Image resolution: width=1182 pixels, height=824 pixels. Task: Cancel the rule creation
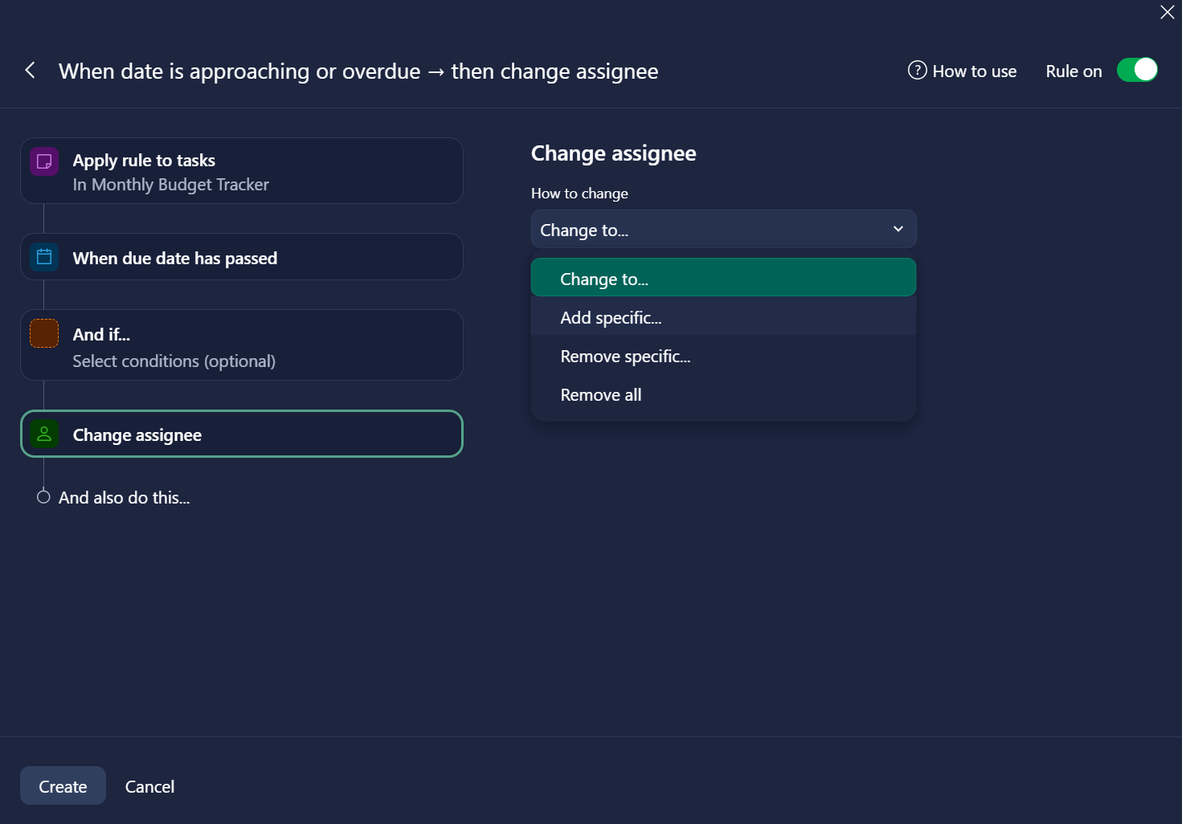(x=149, y=786)
